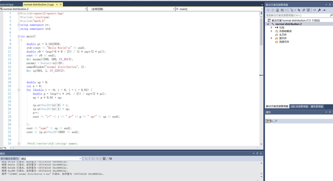Click the Output panel scroll up arrow
Viewport: 333px width, 181px height.
tap(261, 163)
